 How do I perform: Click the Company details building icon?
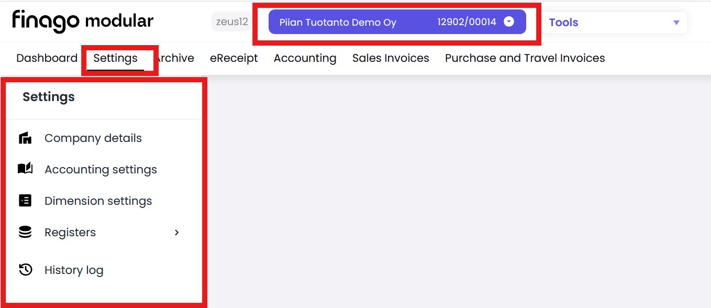[x=25, y=138]
